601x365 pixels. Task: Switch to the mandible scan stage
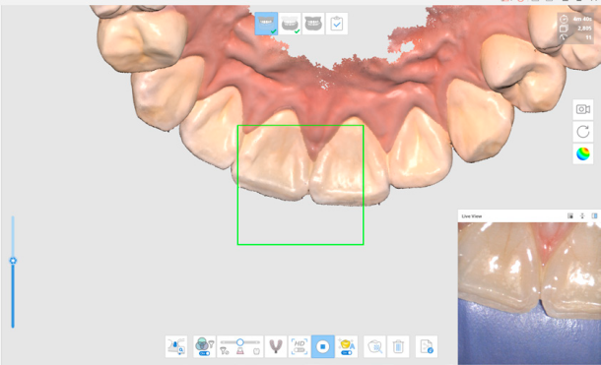[290, 24]
